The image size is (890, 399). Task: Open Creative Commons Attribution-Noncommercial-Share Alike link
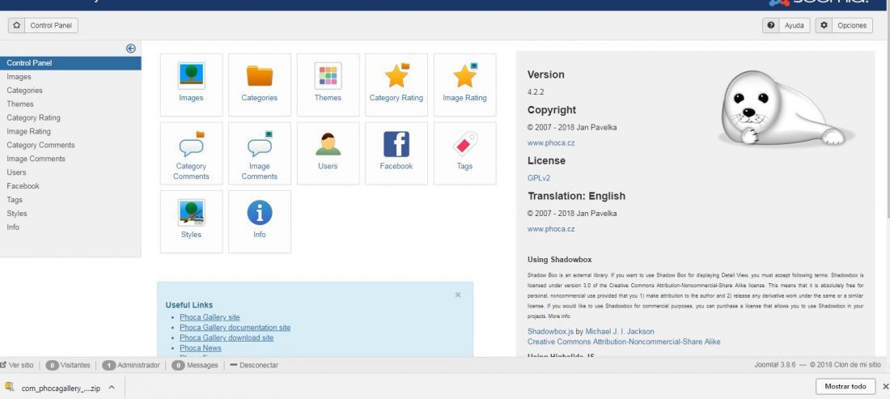pyautogui.click(x=624, y=342)
